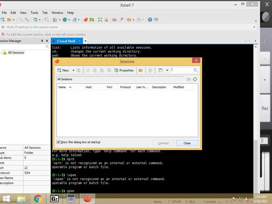The width and height of the screenshot is (272, 204).
Task: Click the chat feedback bubble toolbar icon
Action: [x=156, y=20]
